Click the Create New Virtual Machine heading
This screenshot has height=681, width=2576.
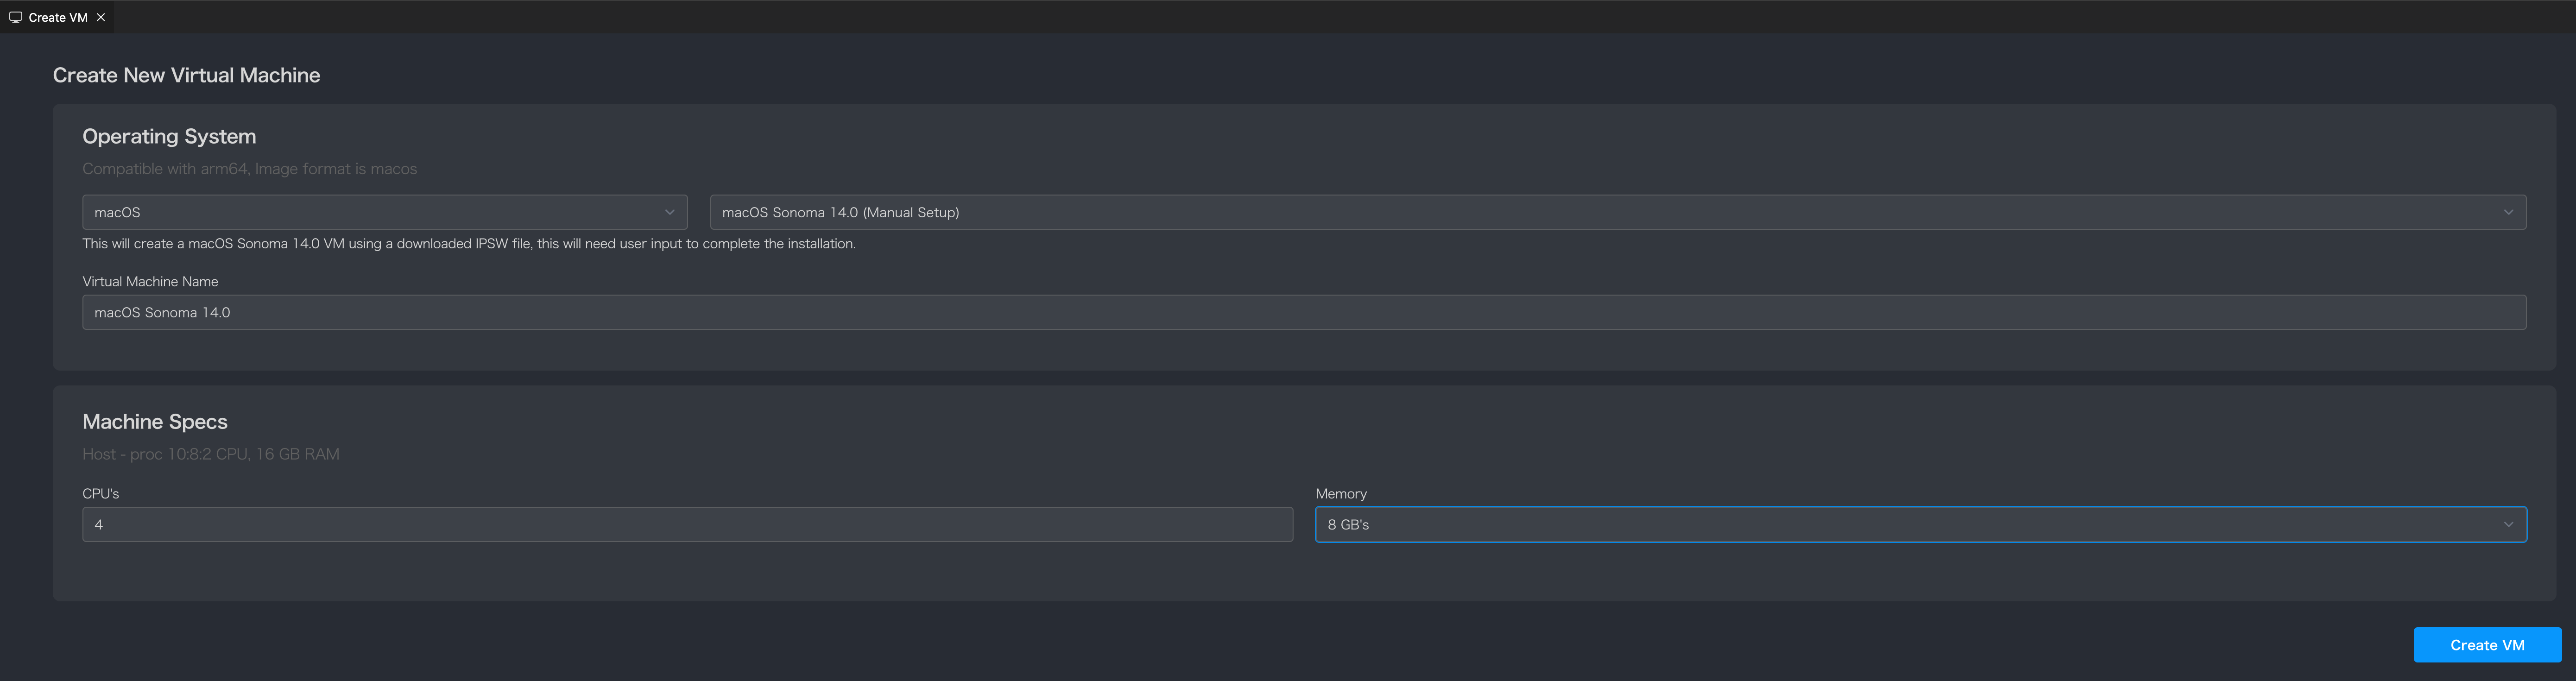tap(186, 75)
